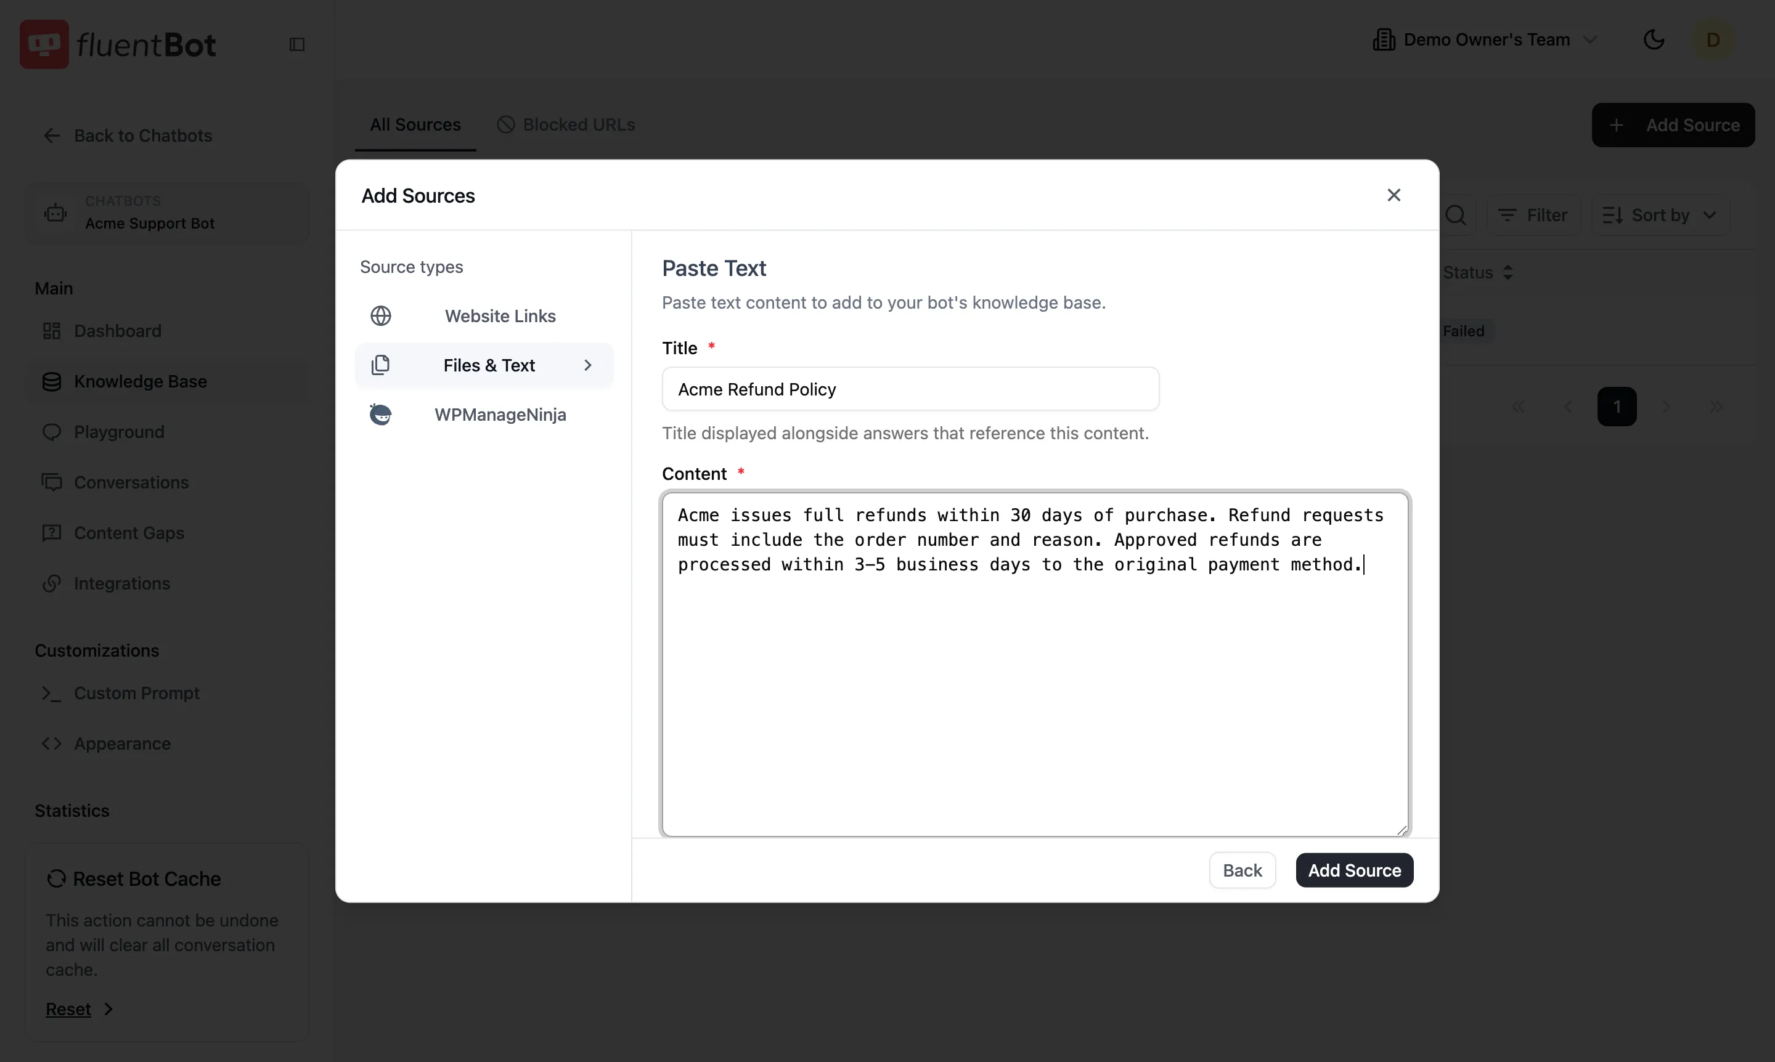Image resolution: width=1775 pixels, height=1062 pixels.
Task: Click the previous page chevron
Action: coord(1568,407)
